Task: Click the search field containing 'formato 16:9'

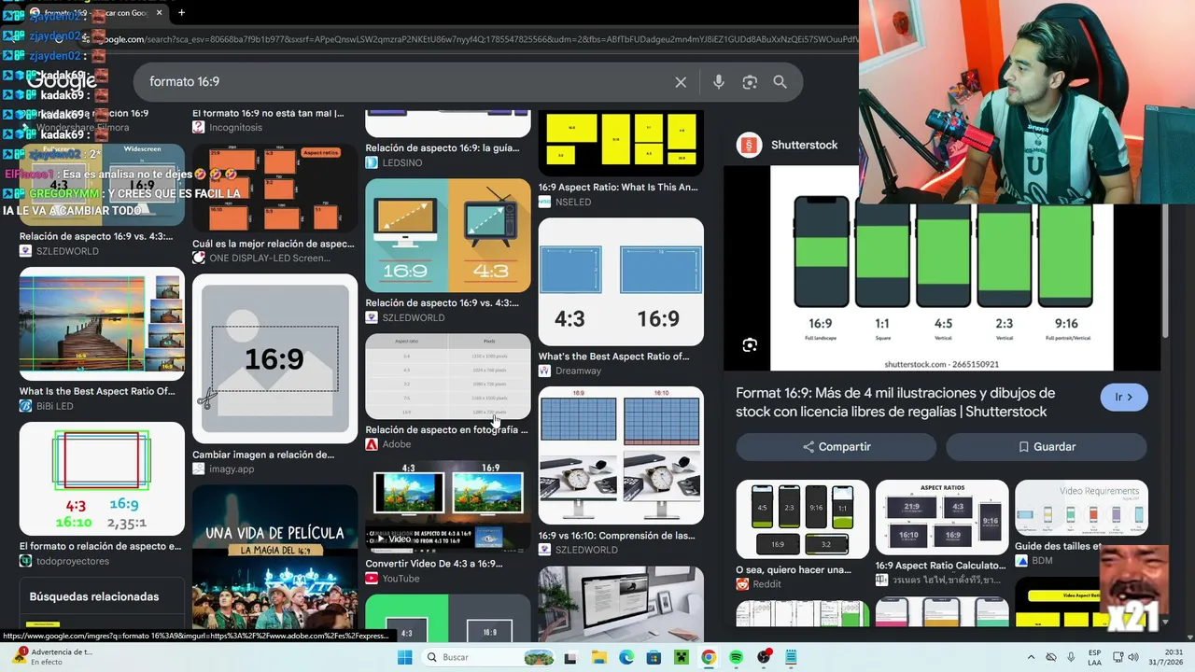Action: (x=406, y=82)
